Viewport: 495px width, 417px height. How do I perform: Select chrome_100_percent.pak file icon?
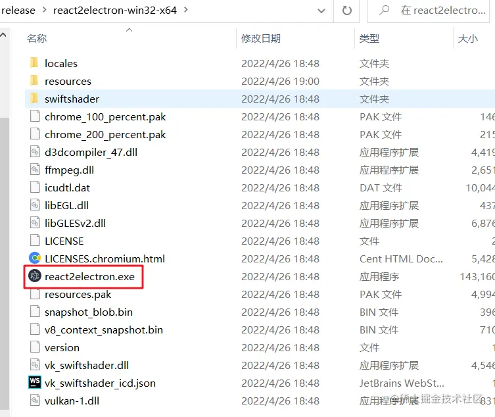[35, 116]
